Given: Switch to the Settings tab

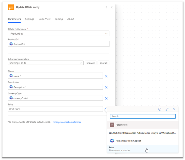Looking at the screenshot, I should click(30, 19).
